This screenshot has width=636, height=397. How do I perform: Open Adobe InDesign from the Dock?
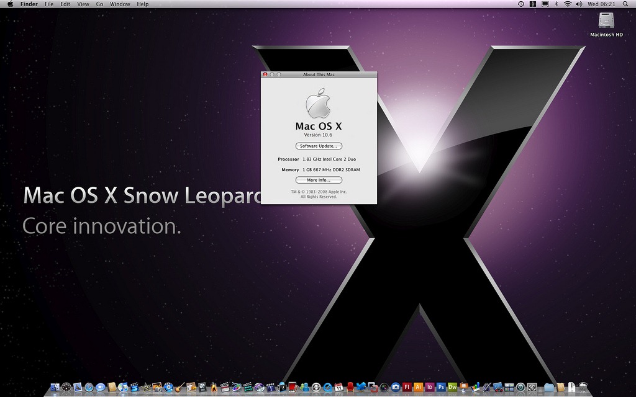pyautogui.click(x=429, y=387)
